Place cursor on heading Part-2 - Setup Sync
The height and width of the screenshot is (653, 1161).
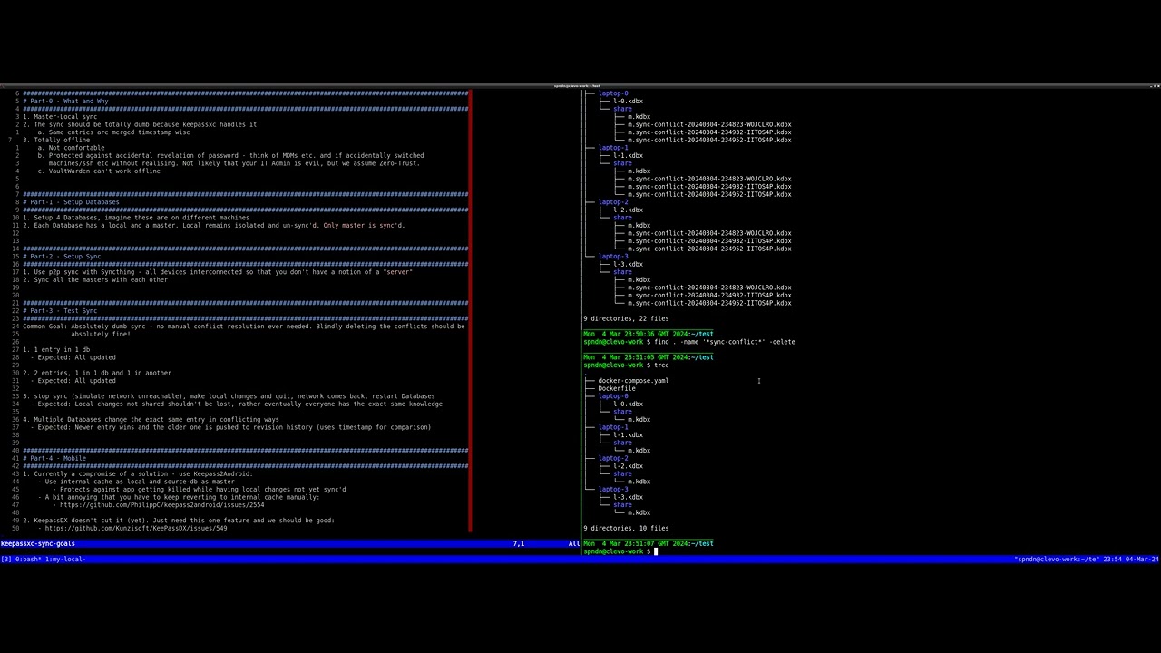pos(62,257)
